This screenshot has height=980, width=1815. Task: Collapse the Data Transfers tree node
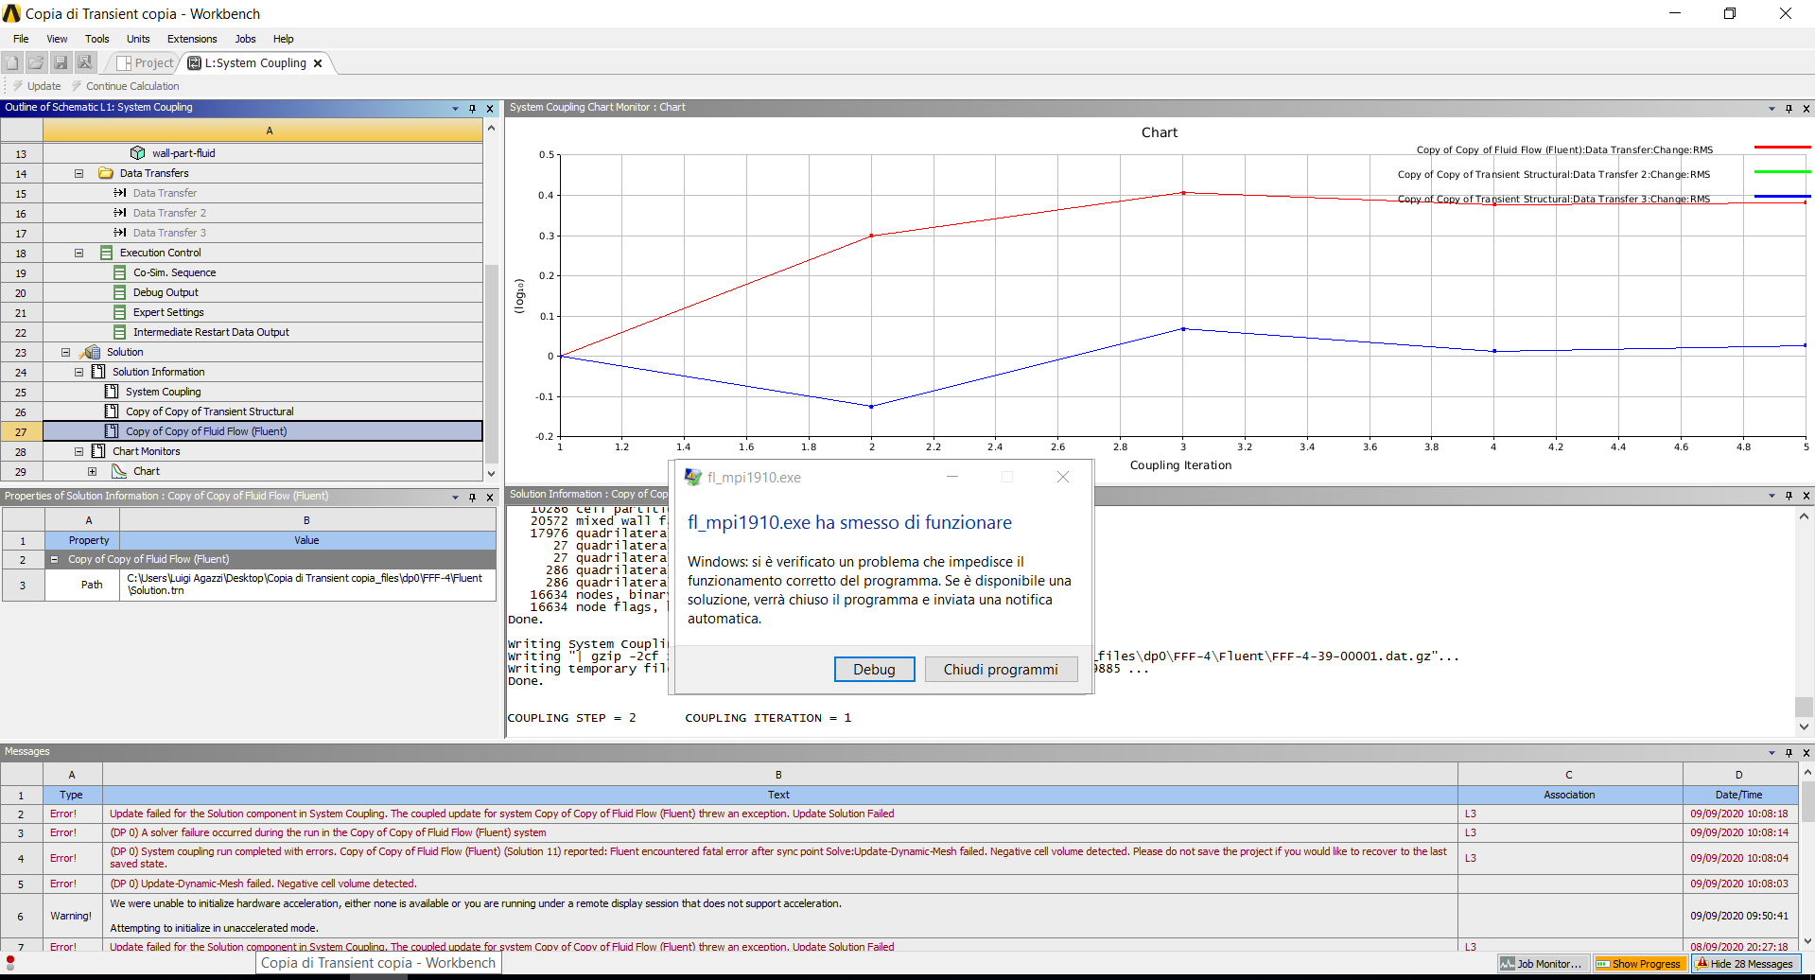79,173
